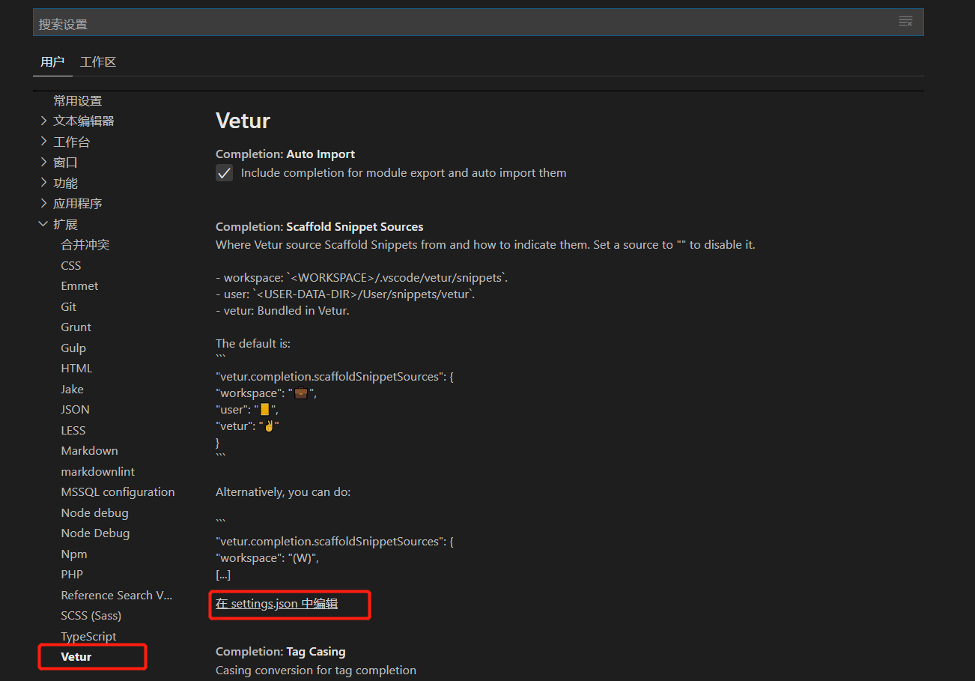Focus the 搜索设置 search box
975x681 pixels.
(x=479, y=23)
